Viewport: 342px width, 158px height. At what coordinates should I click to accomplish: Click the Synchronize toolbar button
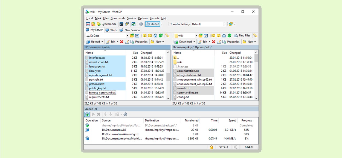pyautogui.click(x=106, y=24)
